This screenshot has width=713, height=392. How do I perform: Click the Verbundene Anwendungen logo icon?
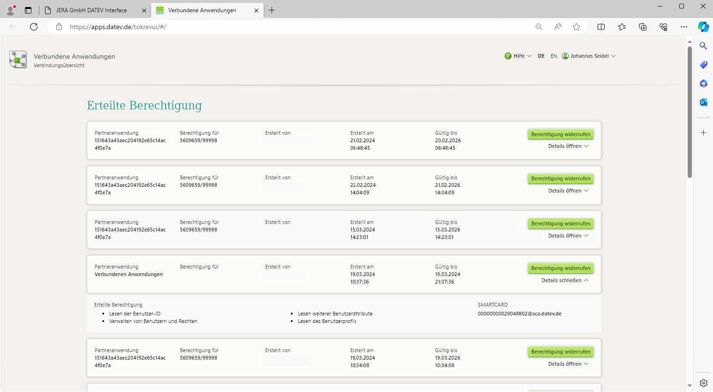18,60
